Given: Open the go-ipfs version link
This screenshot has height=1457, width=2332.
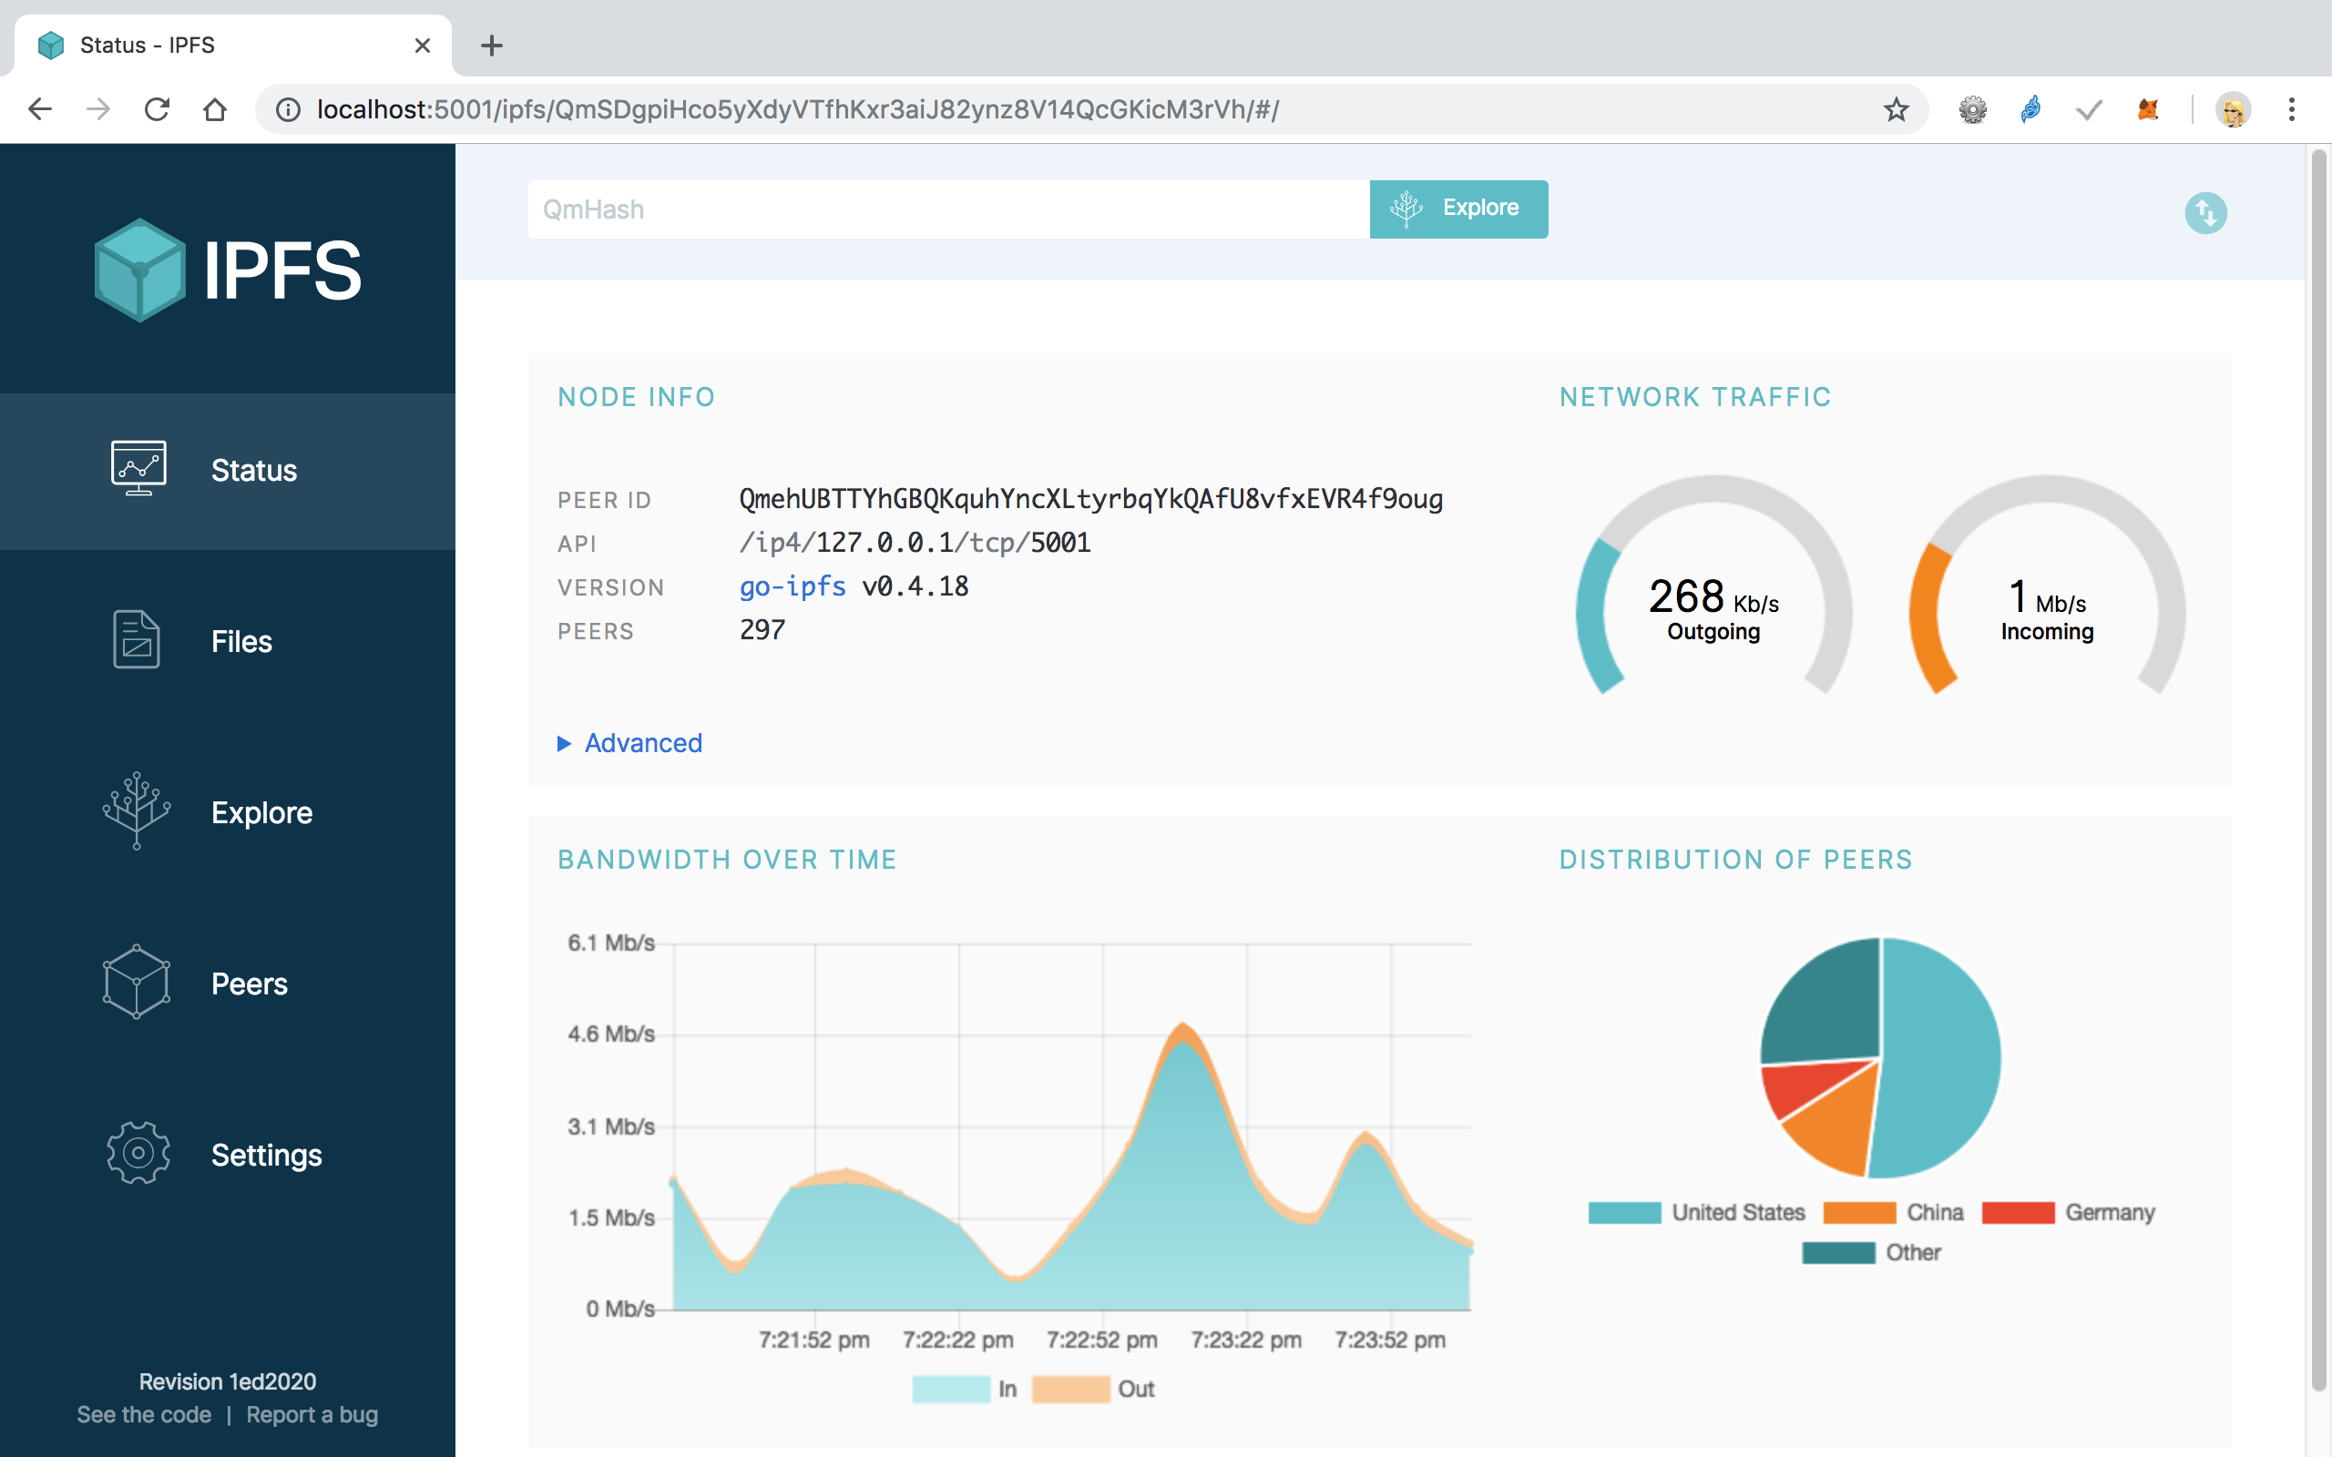Looking at the screenshot, I should (793, 586).
